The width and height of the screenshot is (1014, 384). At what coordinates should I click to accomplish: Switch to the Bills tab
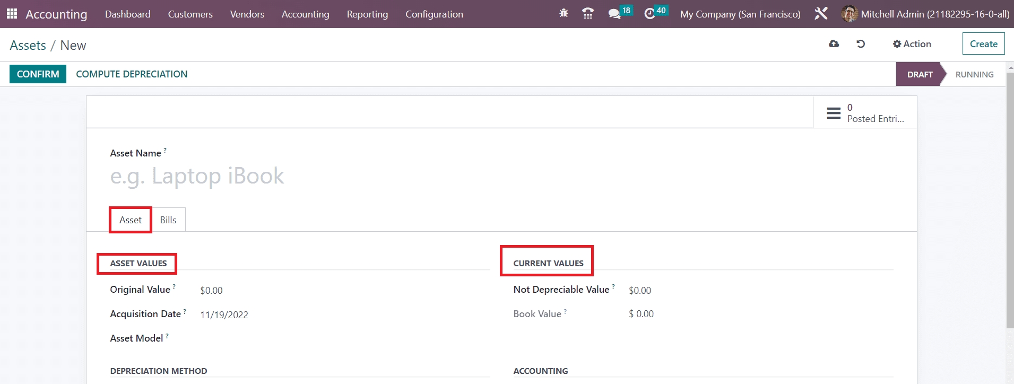point(168,220)
